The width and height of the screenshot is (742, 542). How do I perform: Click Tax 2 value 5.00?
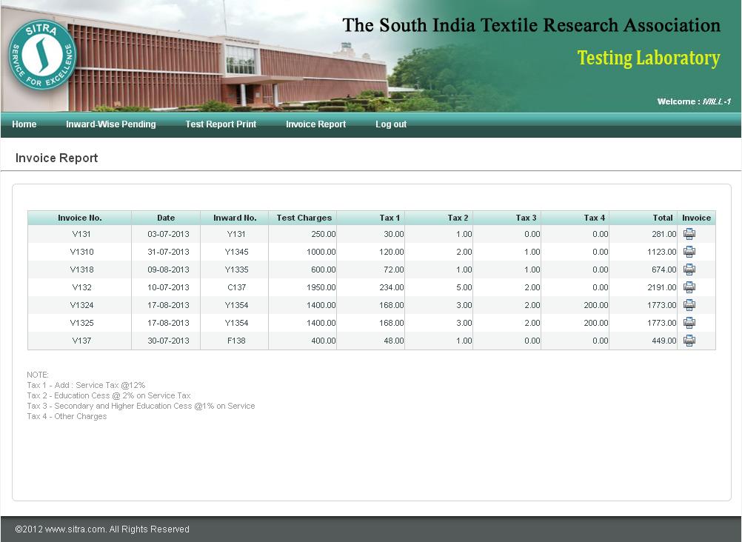click(x=464, y=287)
